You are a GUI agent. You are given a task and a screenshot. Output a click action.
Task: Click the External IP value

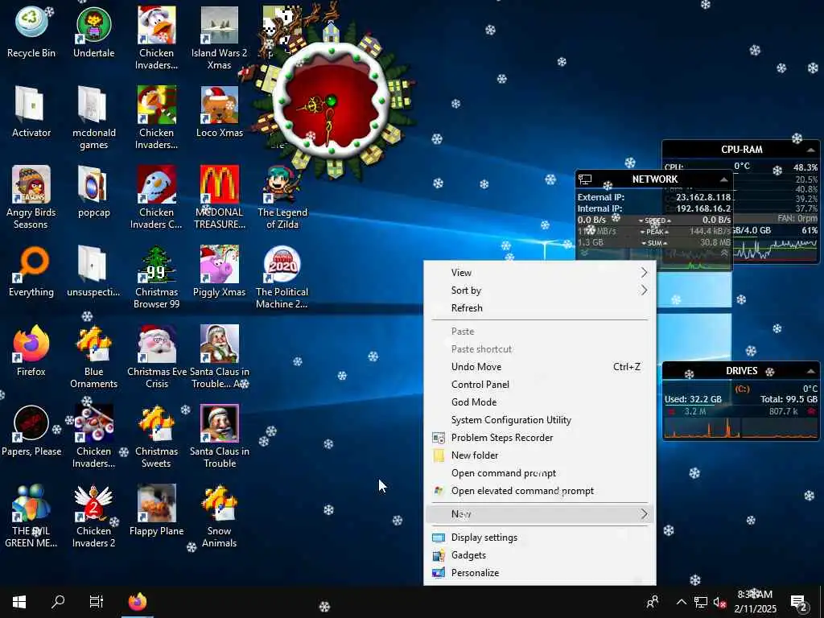703,197
